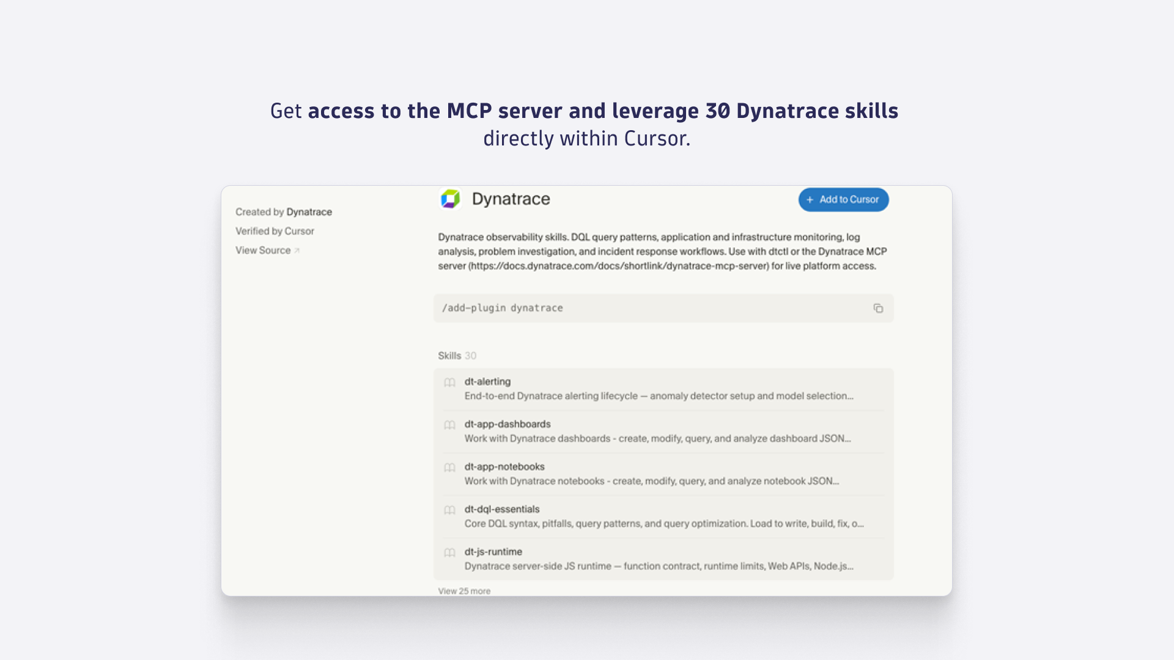The height and width of the screenshot is (660, 1174).
Task: Expand the list with View 25 more
Action: (x=464, y=591)
